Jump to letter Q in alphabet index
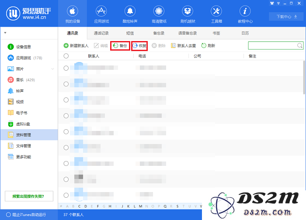 165,206
